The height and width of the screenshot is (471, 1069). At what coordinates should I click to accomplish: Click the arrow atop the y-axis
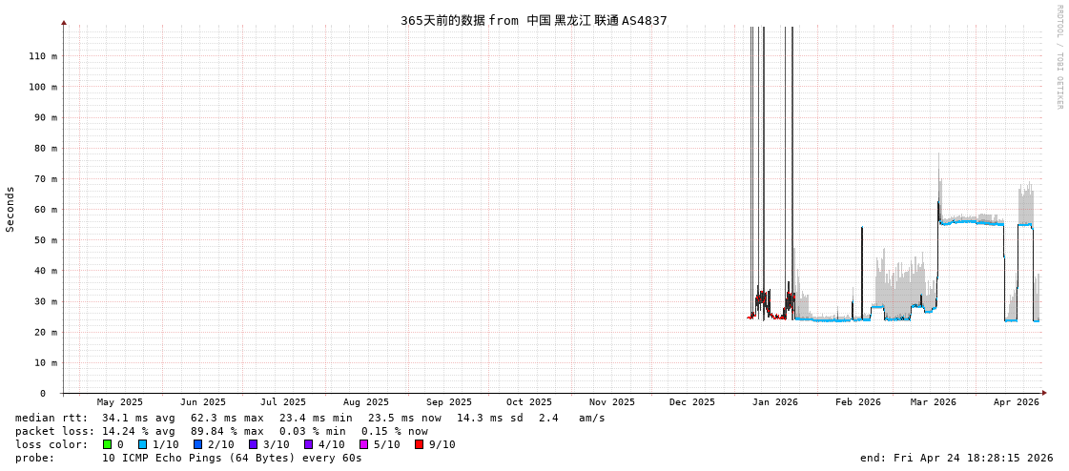point(64,22)
